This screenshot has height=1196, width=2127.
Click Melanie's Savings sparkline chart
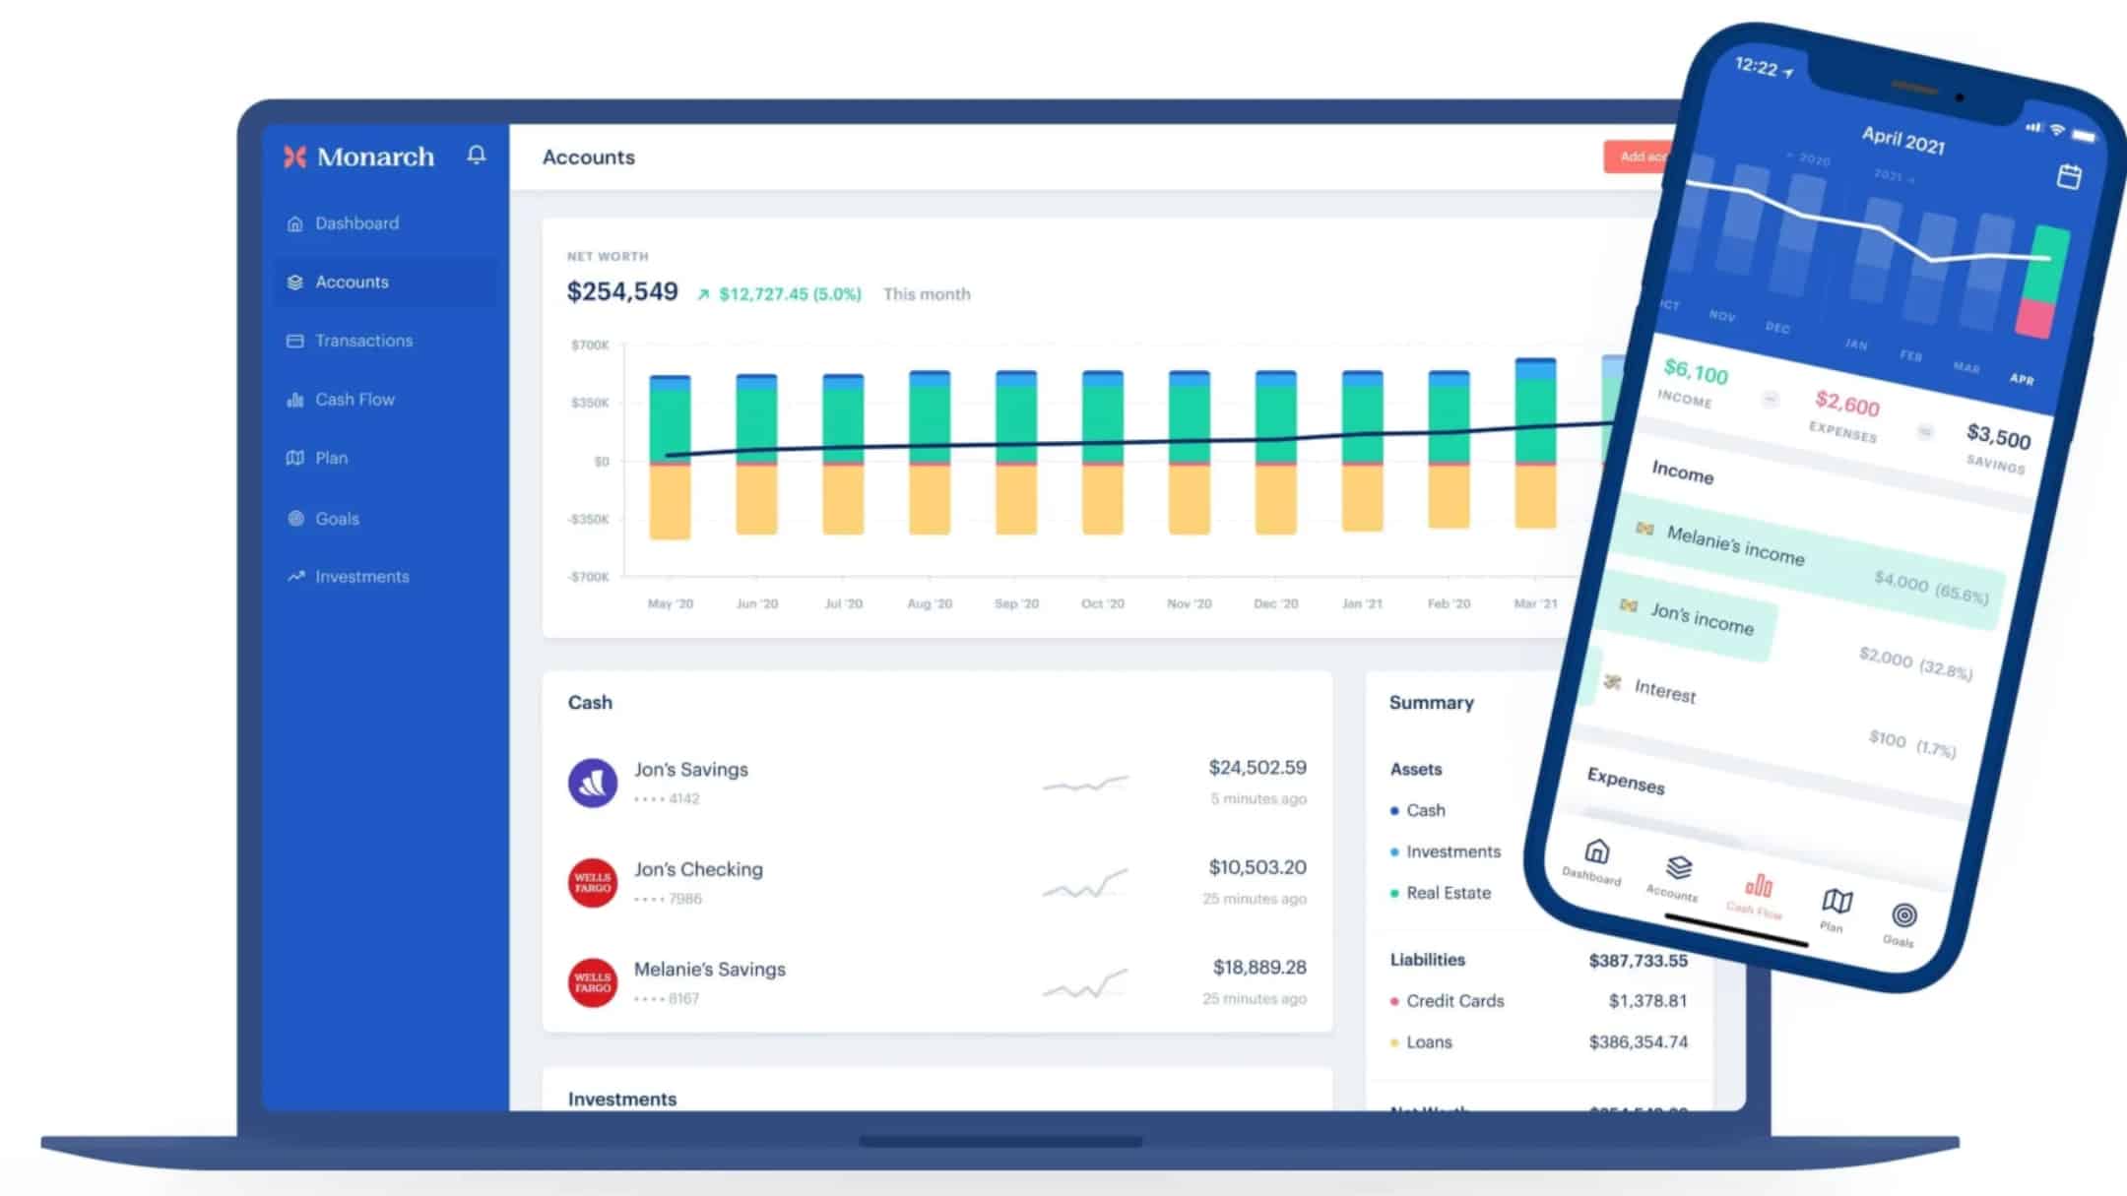1085,983
